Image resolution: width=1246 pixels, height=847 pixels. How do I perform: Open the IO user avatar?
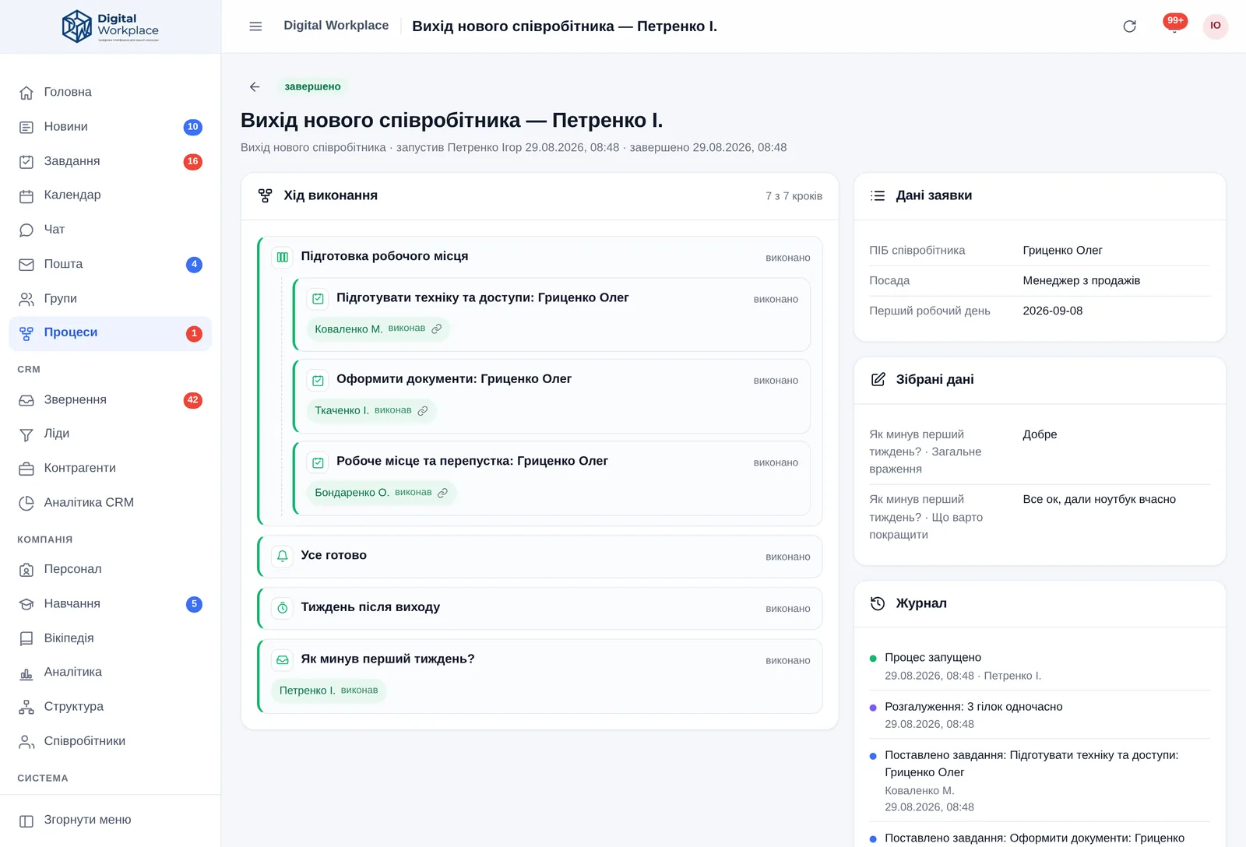coord(1216,26)
